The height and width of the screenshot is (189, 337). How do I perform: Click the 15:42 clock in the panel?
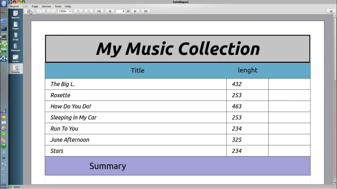click(3, 185)
